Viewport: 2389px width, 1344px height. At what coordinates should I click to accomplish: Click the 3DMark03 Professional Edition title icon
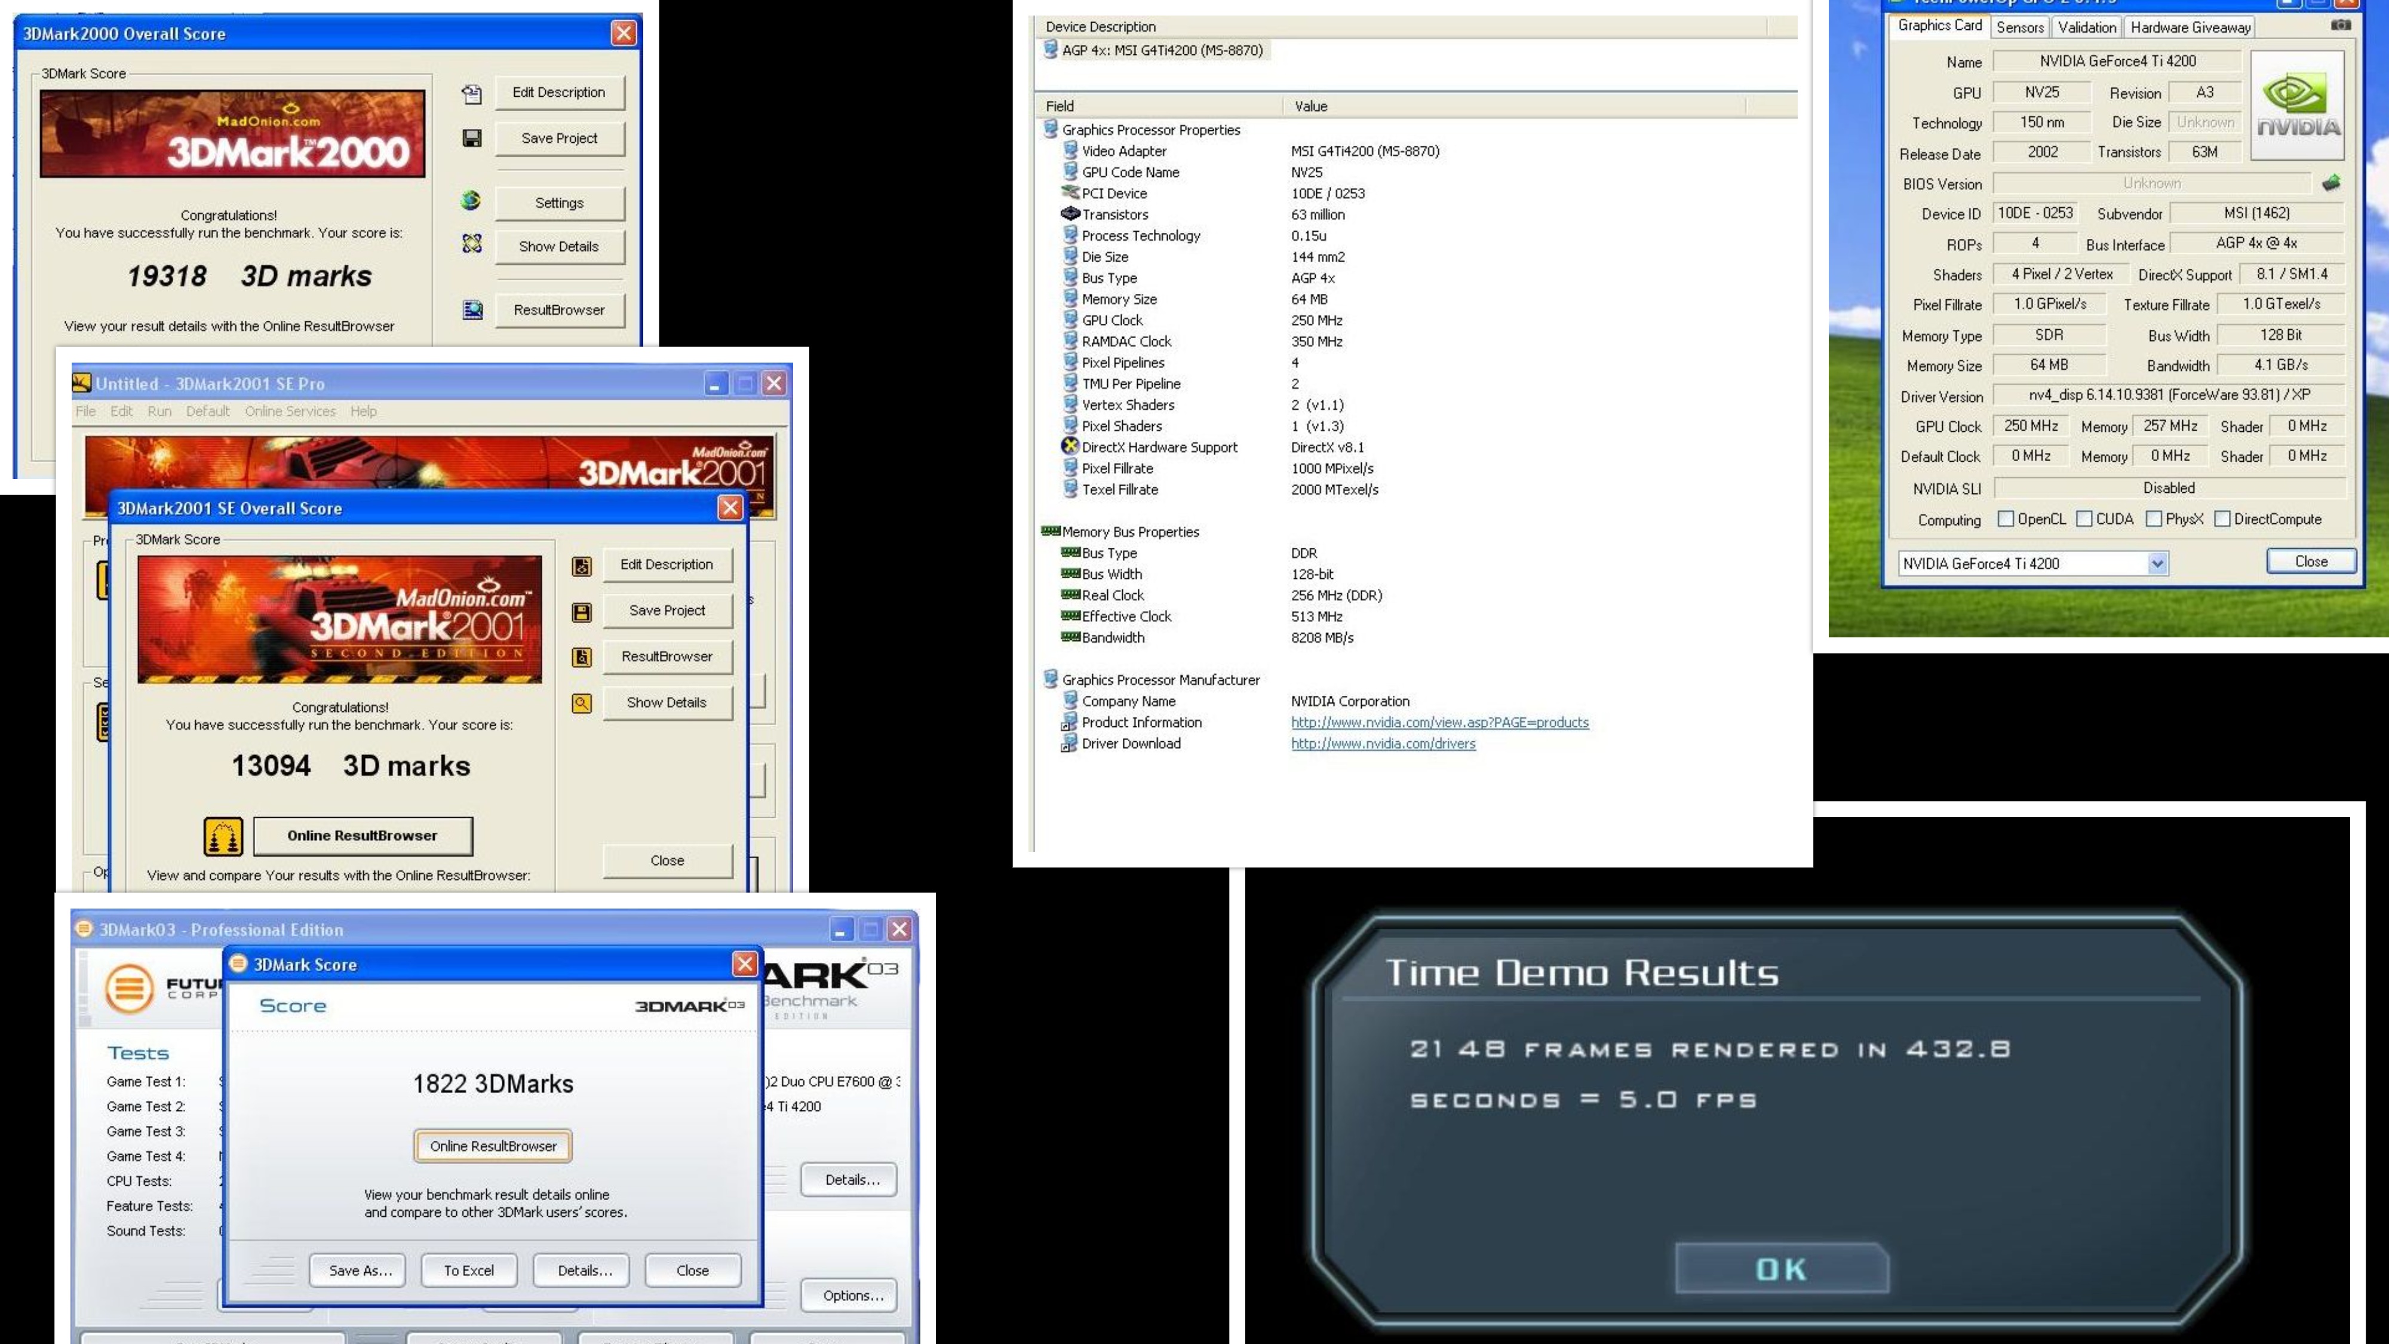(x=84, y=928)
